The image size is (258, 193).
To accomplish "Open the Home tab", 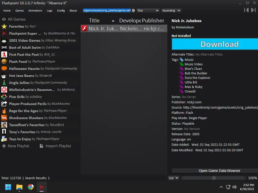I will pyautogui.click(x=7, y=11).
